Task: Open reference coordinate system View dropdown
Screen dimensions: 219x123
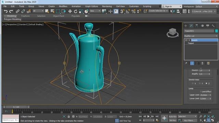Action: pos(95,11)
